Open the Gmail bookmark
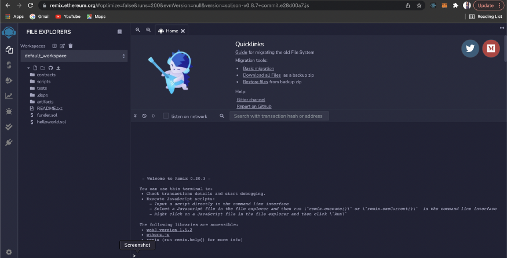 pyautogui.click(x=39, y=16)
